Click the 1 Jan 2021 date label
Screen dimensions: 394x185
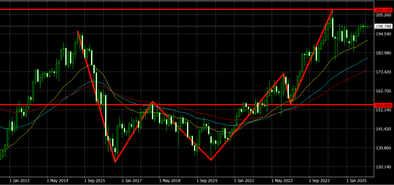coord(245,181)
